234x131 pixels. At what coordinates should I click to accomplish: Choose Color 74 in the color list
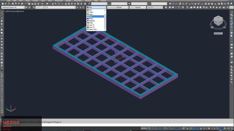(x=95, y=27)
